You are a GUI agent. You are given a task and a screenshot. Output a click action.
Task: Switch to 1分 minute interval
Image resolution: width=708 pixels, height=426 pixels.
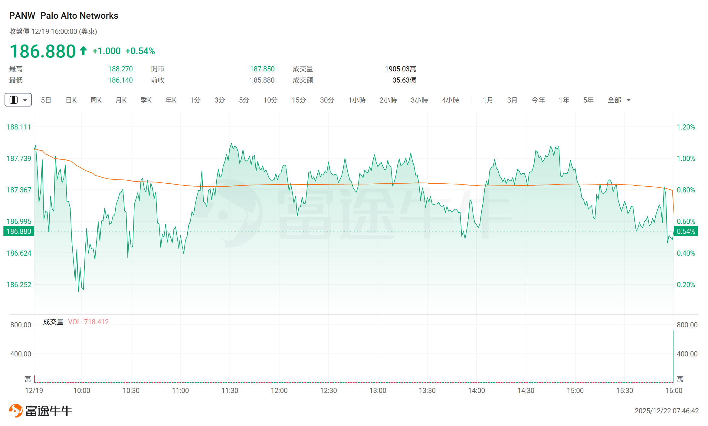pyautogui.click(x=195, y=100)
